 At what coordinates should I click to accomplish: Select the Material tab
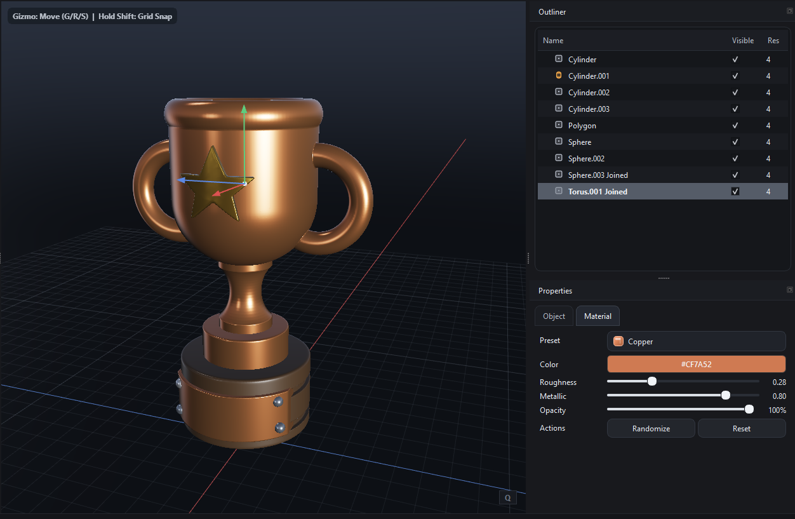[x=597, y=316]
